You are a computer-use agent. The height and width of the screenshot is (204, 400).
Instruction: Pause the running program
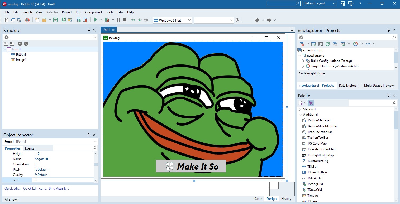pyautogui.click(x=118, y=20)
